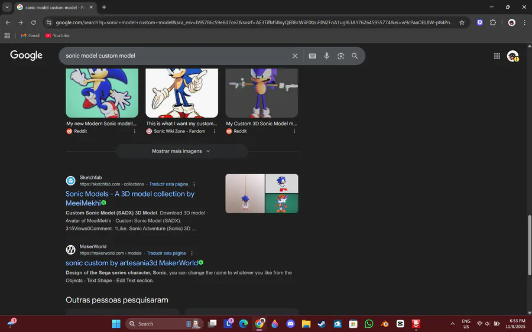Open Blender from the taskbar

coord(384,324)
